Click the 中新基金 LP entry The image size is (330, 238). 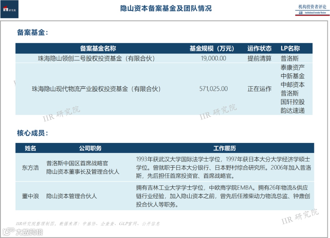click(x=292, y=76)
